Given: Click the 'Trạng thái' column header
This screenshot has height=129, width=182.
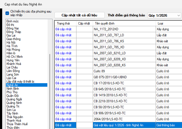Looking at the screenshot, I should [63, 23].
